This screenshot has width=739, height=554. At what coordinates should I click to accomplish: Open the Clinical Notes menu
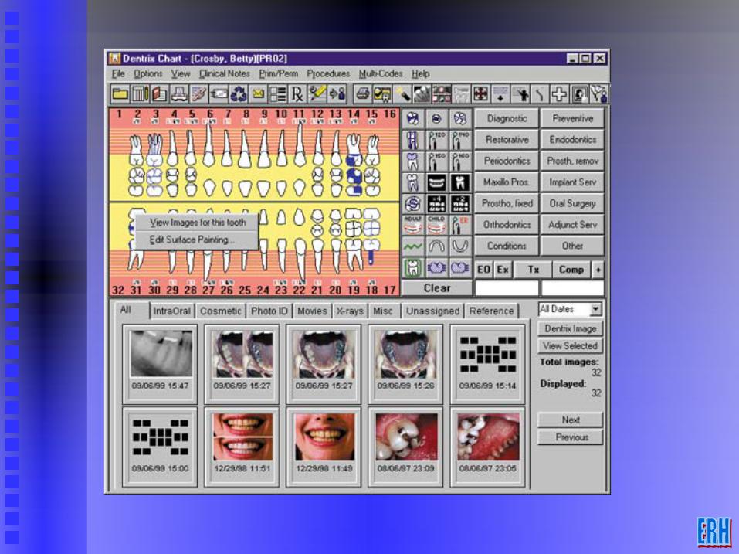tap(225, 73)
